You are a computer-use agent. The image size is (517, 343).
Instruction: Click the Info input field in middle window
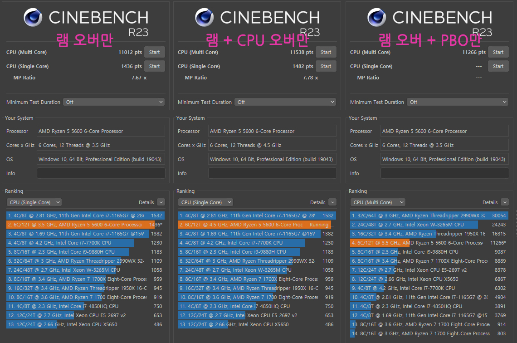coord(273,173)
